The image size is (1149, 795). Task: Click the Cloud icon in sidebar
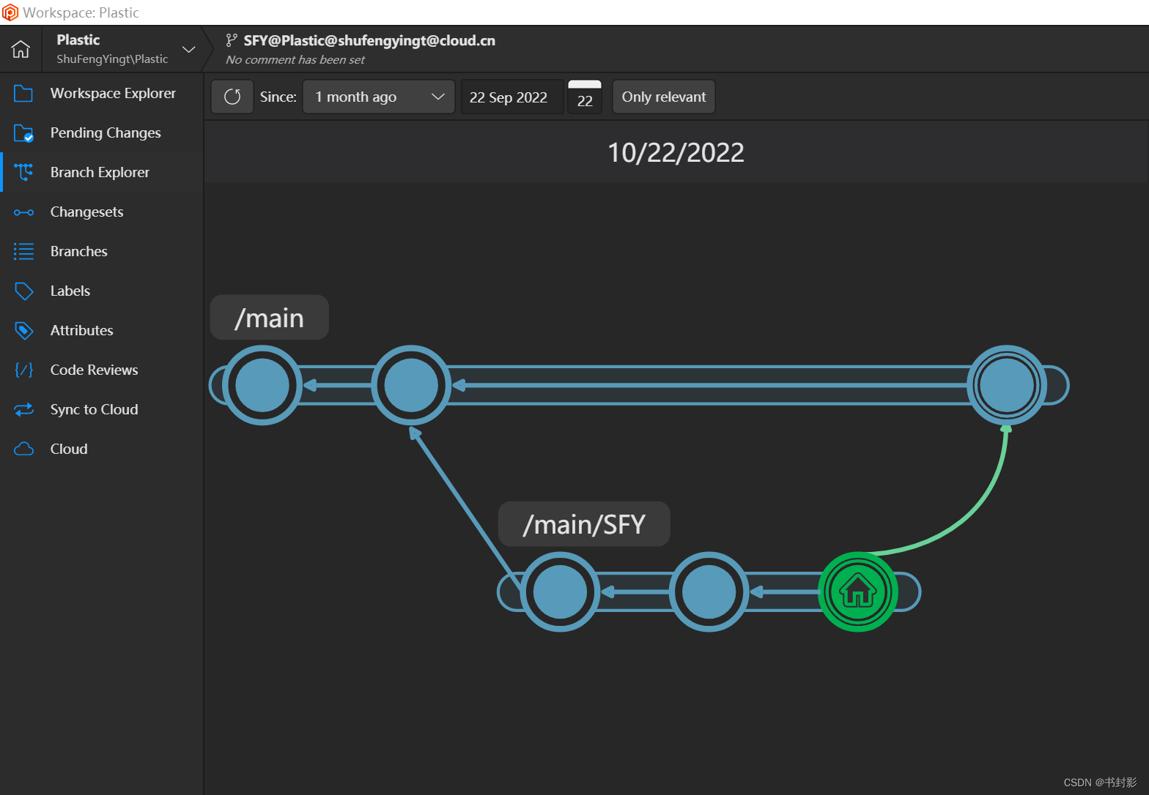point(23,449)
